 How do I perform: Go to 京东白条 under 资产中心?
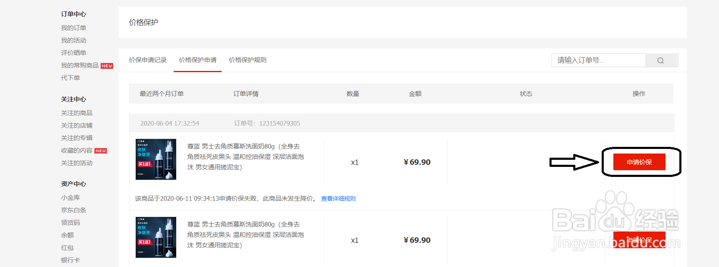tap(73, 210)
